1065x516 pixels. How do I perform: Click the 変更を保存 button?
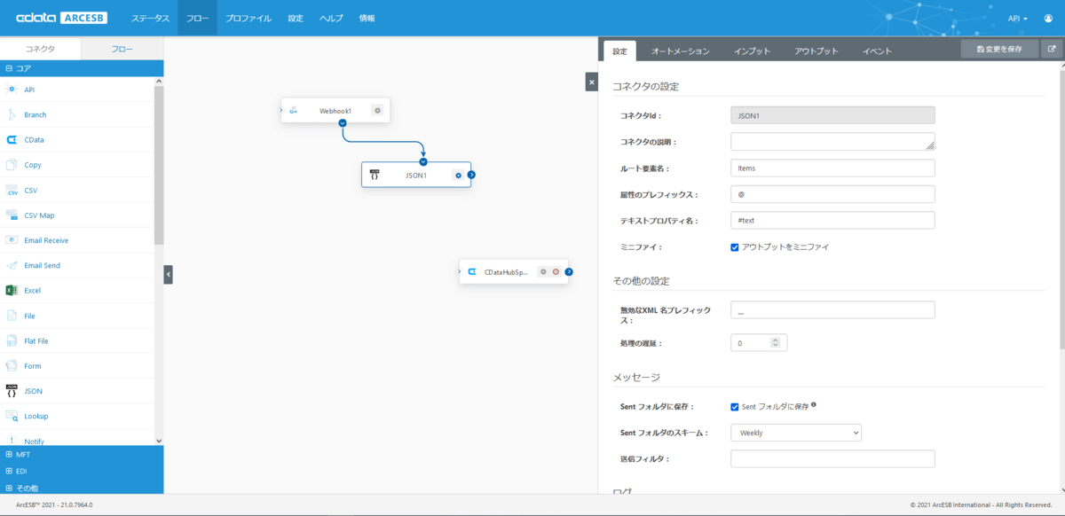[x=999, y=50]
